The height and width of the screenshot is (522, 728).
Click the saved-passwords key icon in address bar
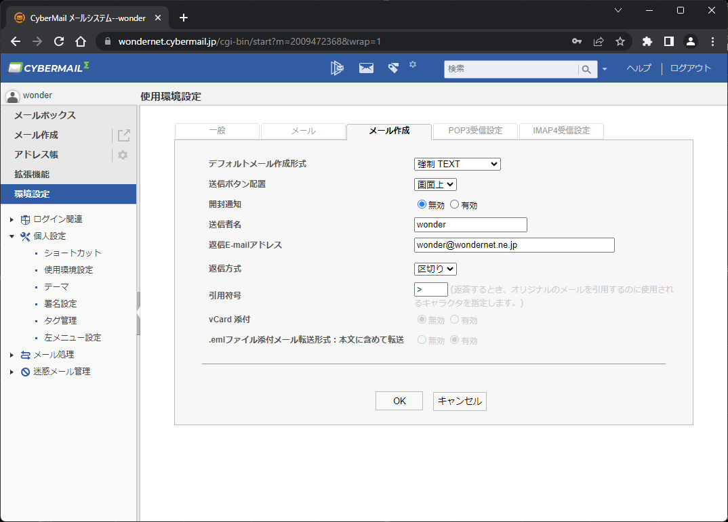[577, 41]
